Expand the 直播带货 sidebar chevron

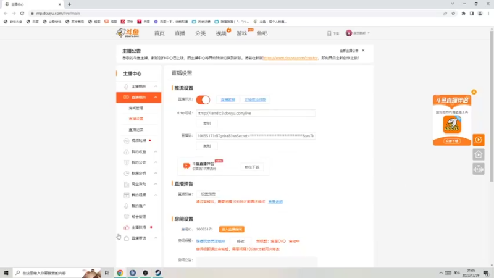(x=156, y=238)
